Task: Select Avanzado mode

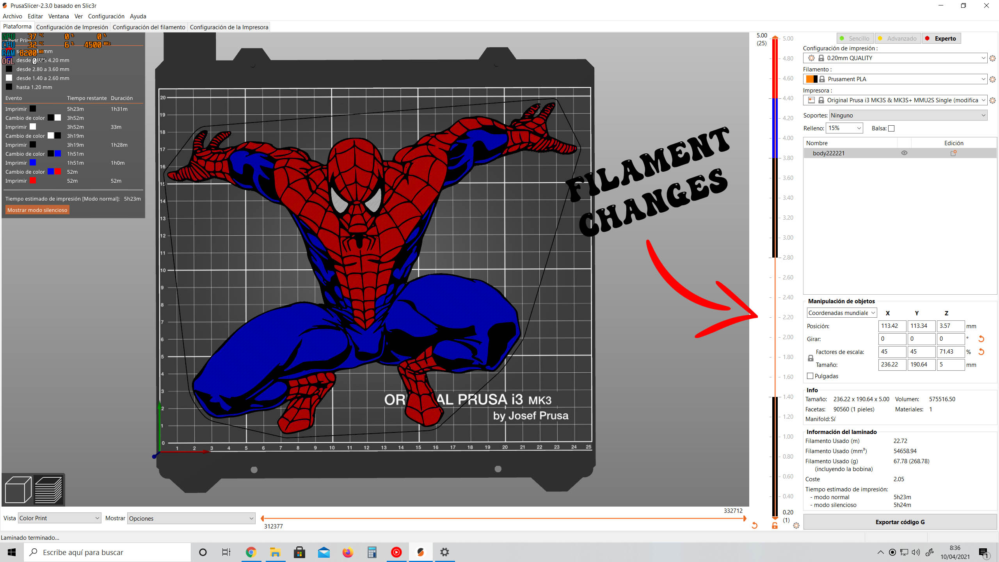Action: coord(898,38)
